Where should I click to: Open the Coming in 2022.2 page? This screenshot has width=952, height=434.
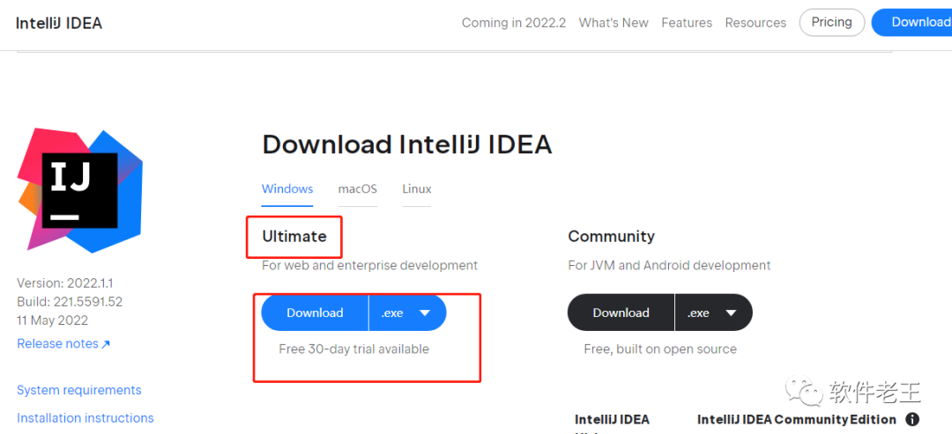(x=514, y=22)
